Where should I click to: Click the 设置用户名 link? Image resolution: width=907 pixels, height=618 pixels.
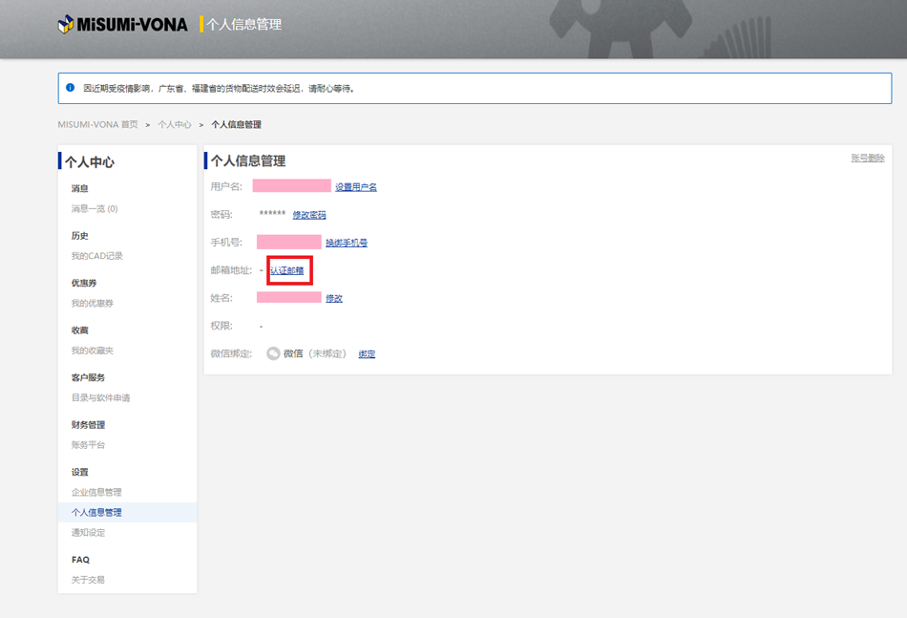click(x=356, y=187)
